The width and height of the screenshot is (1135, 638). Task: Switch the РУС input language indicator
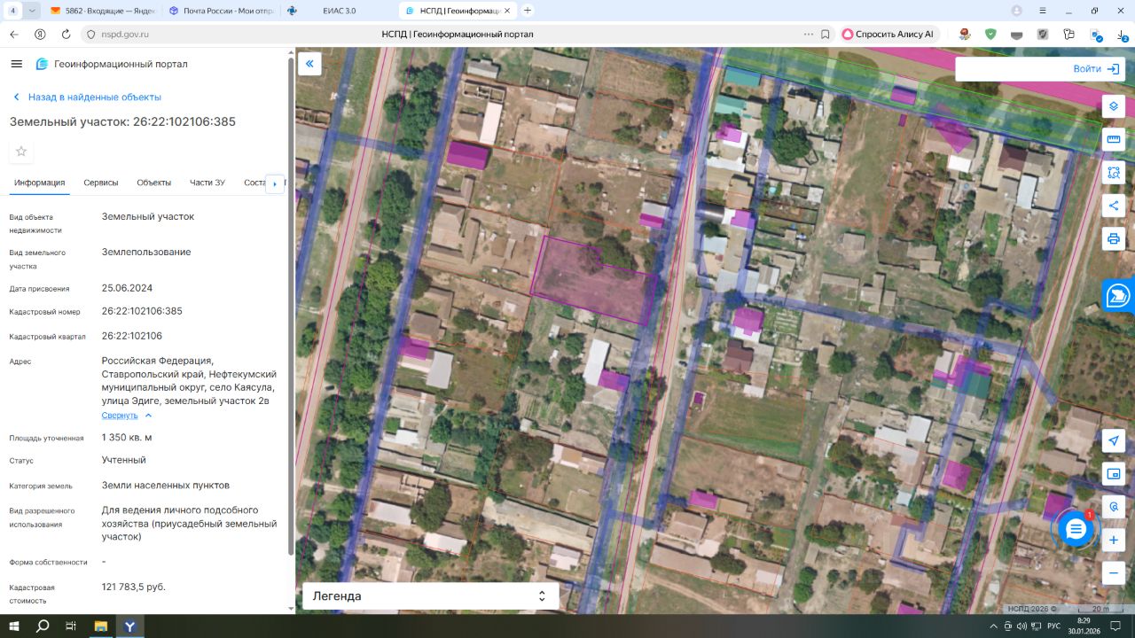click(x=1053, y=626)
